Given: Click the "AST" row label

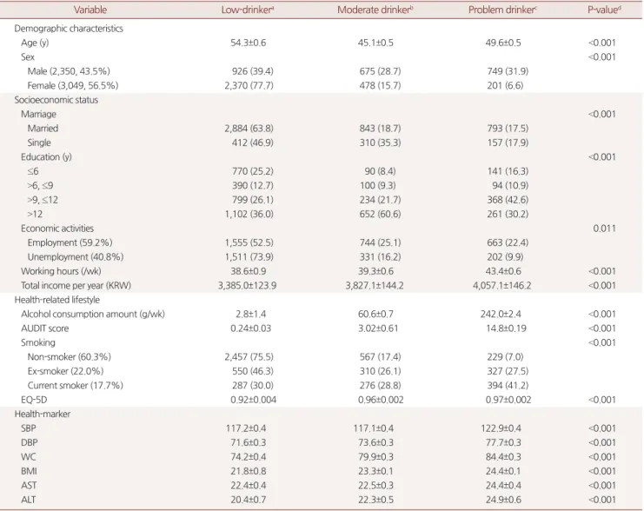Looking at the screenshot, I should tap(29, 486).
